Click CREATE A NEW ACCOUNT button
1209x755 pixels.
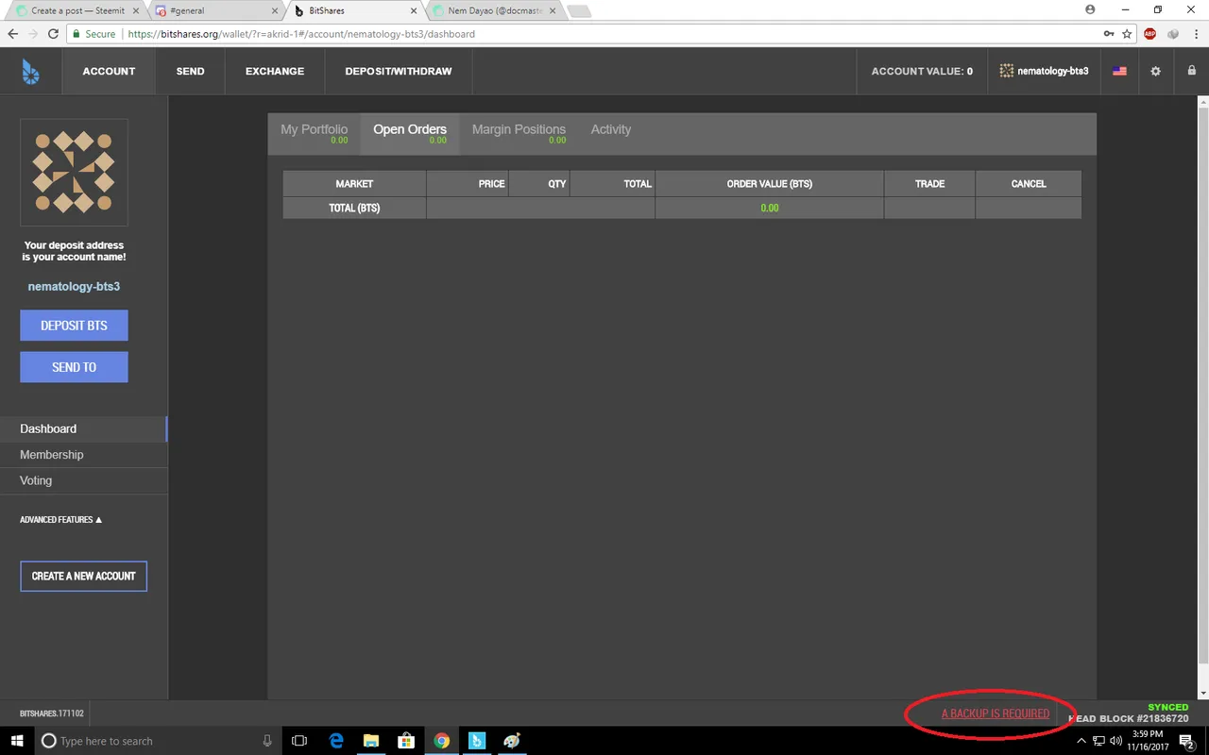(x=83, y=576)
